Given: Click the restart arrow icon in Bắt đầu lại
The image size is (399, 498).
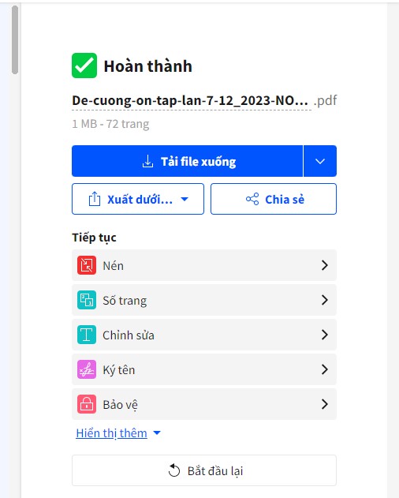Looking at the screenshot, I should click(x=174, y=470).
